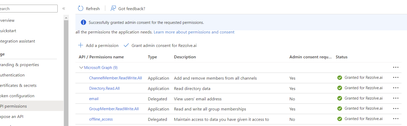Open the Microsoft Graph (9) link

coord(101,67)
